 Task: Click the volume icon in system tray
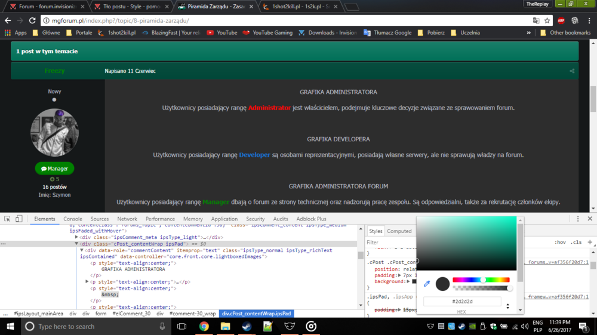(525, 326)
